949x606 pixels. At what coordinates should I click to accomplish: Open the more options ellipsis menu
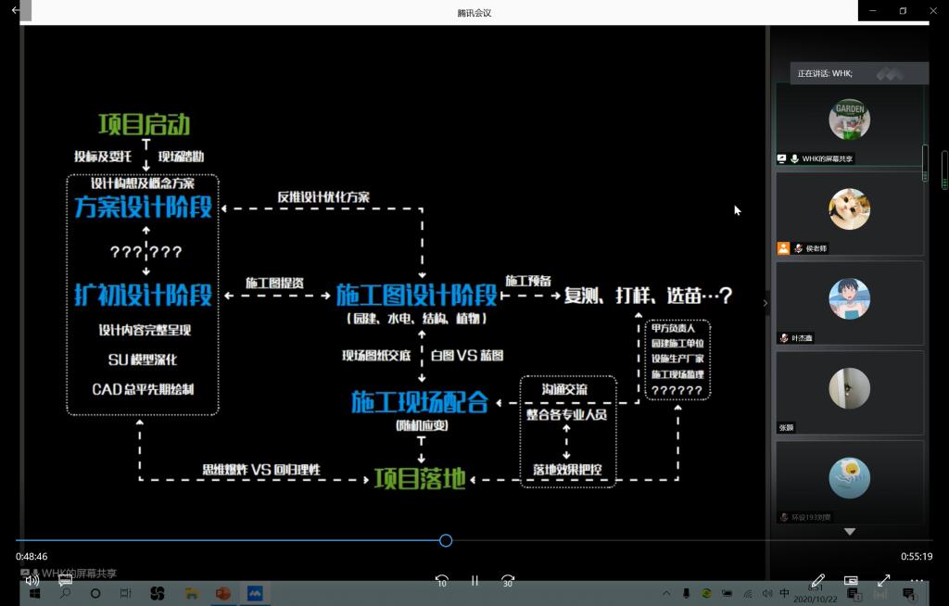coord(917,581)
